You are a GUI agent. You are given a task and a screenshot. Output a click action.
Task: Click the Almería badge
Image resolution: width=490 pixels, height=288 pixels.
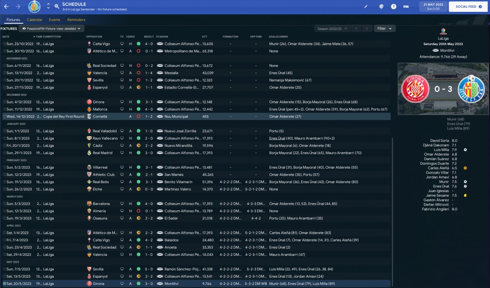point(89,211)
